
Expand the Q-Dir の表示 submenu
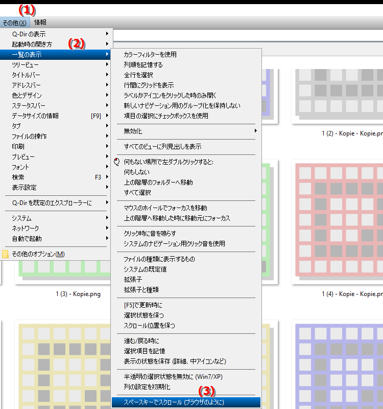tap(56, 34)
